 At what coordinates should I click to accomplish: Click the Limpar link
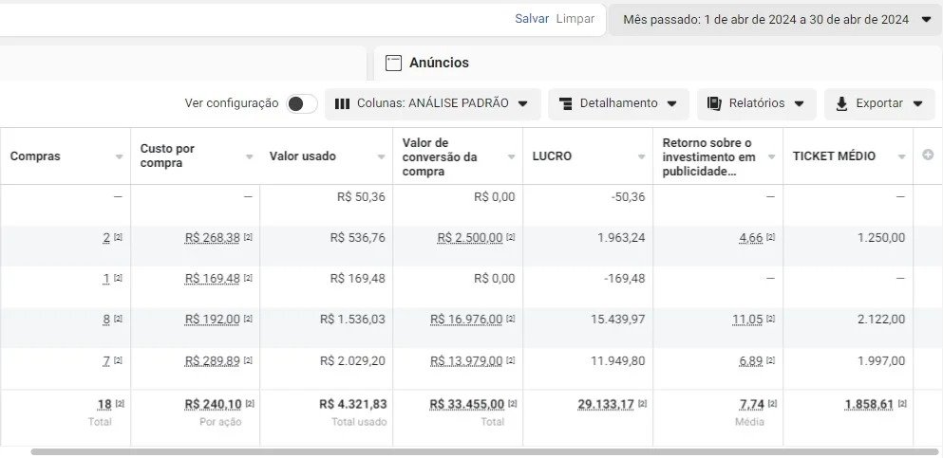click(575, 19)
